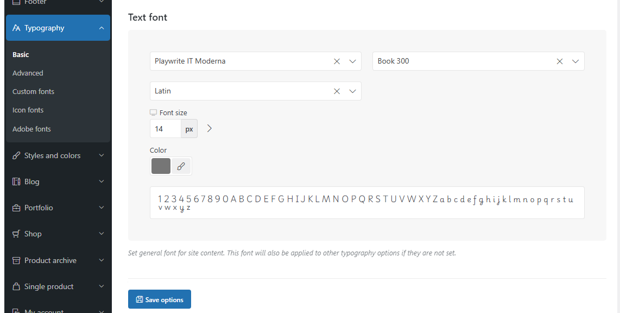Screen dimensions: 620x313
Task: Clear the Playwrite IT Moderna font selection
Action: tap(337, 61)
